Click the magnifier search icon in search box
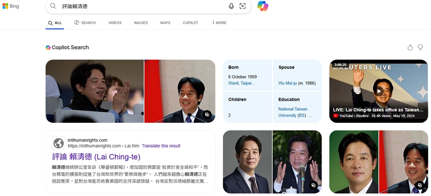The image size is (431, 196). tap(53, 6)
